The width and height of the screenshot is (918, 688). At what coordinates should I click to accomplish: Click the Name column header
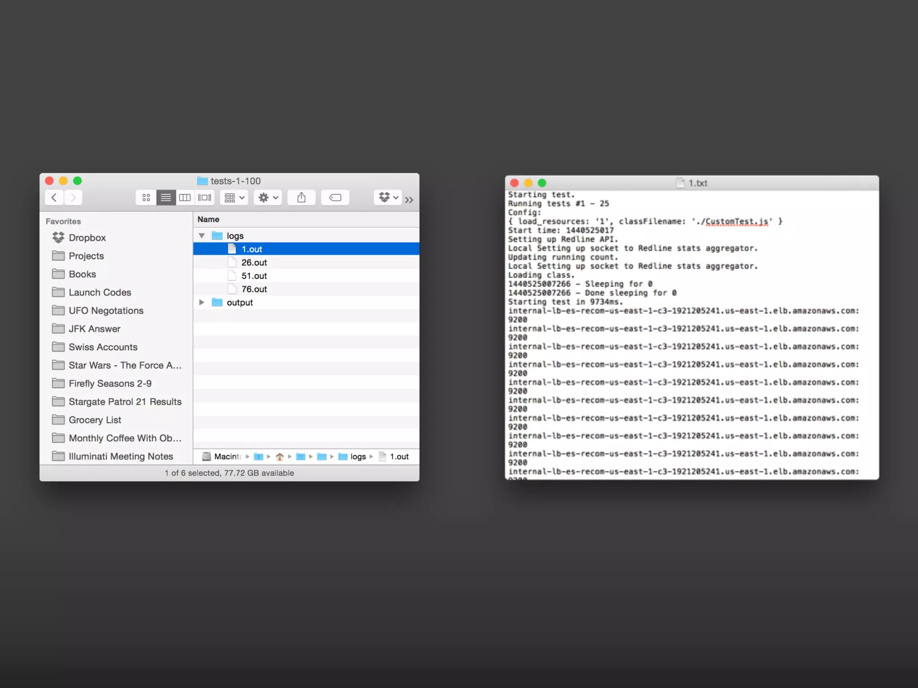(x=208, y=219)
